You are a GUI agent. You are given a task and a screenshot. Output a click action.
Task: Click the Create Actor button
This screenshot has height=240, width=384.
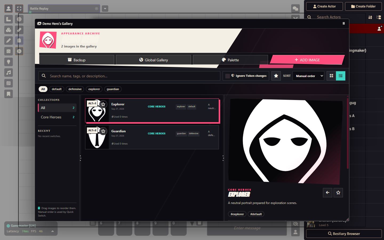324,6
